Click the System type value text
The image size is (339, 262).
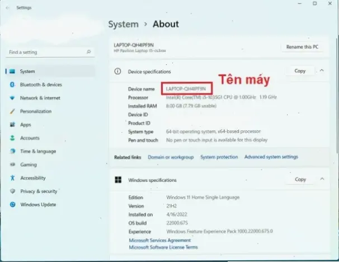(213, 132)
